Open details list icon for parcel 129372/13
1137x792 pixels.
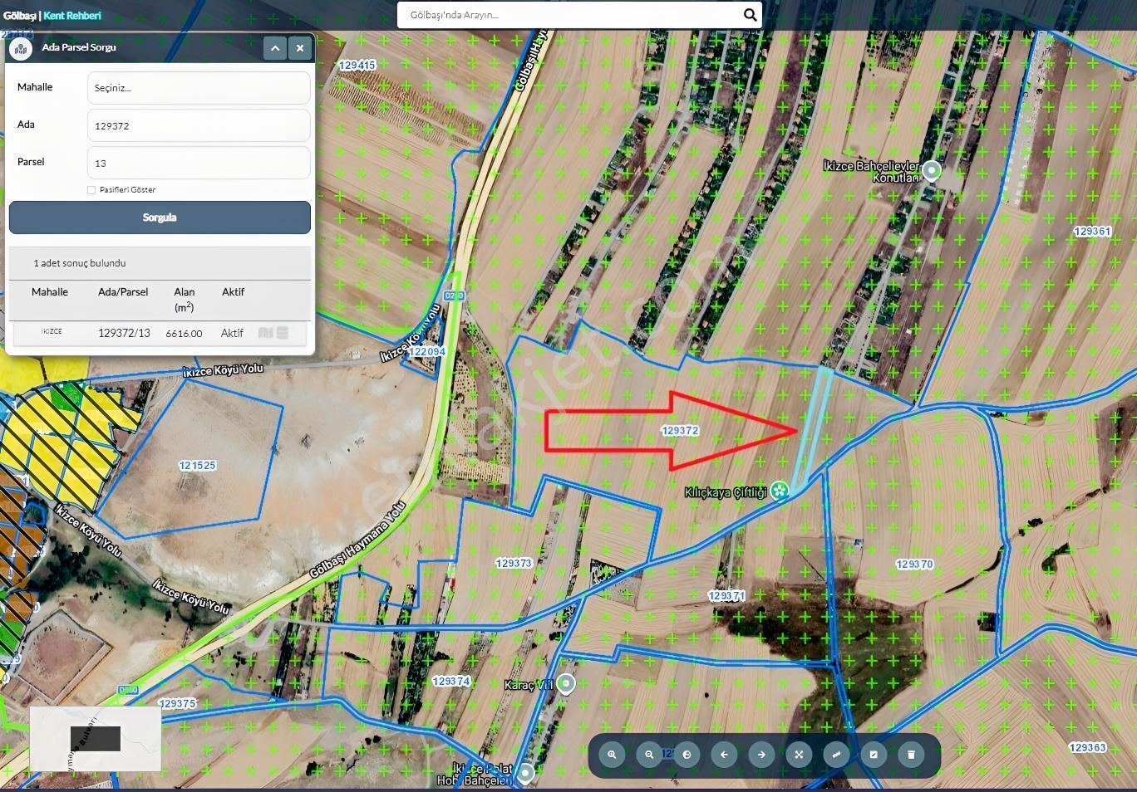tap(283, 333)
